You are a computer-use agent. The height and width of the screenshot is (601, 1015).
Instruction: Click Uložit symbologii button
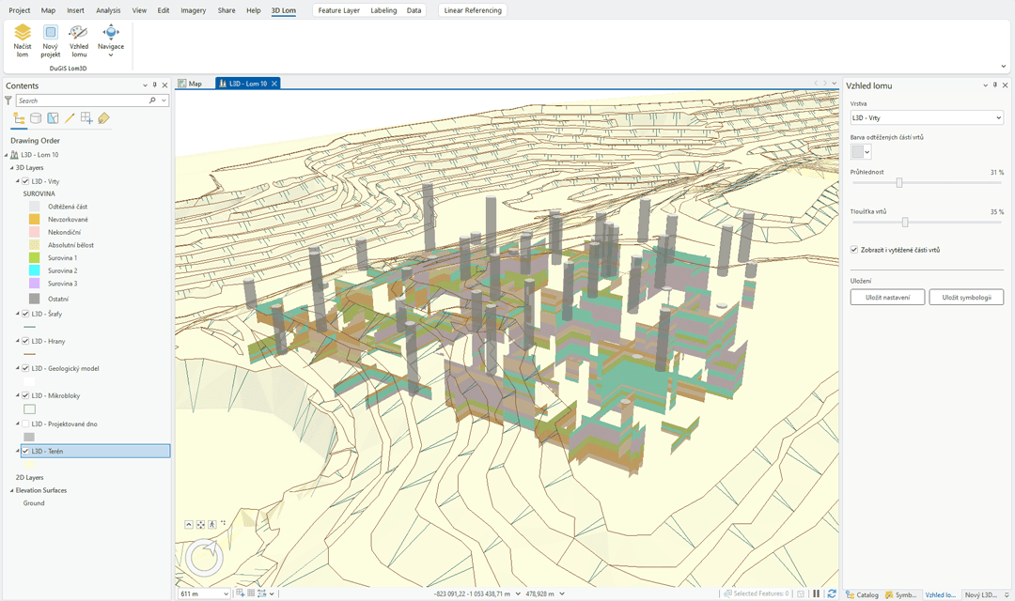(966, 297)
